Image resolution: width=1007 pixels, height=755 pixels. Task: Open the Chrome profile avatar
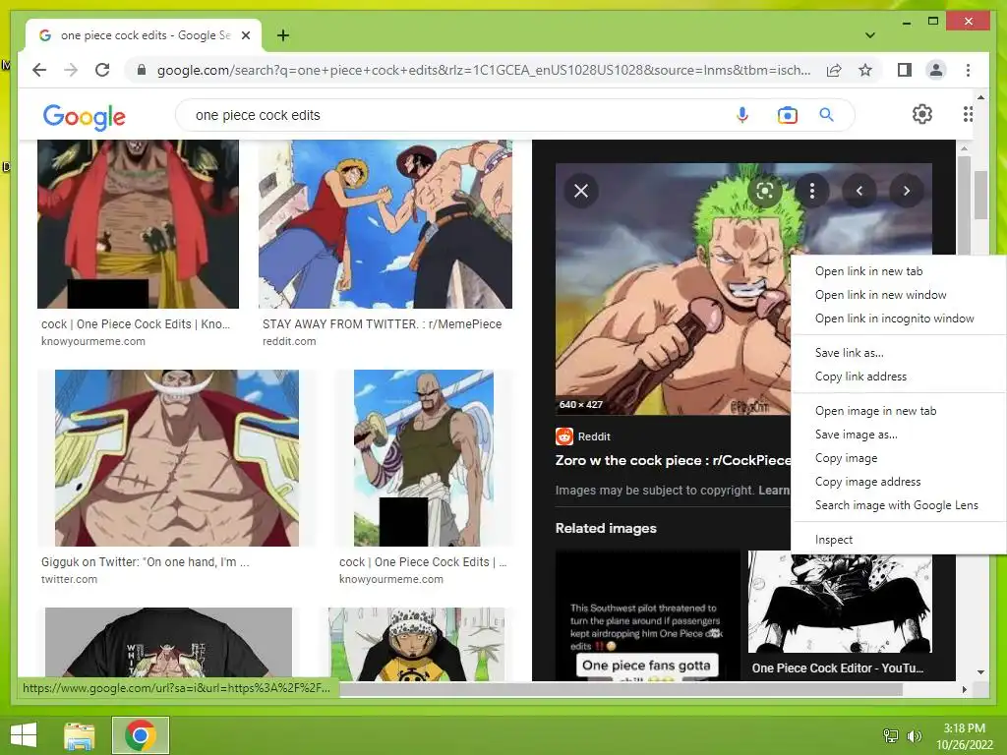[936, 70]
